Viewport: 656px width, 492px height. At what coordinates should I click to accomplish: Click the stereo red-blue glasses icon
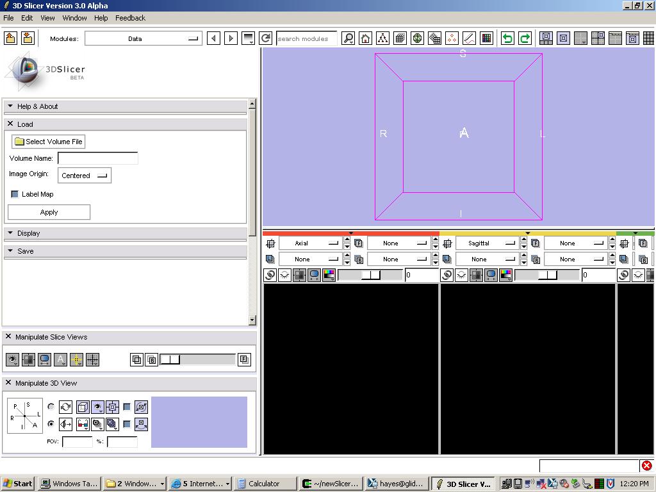[82, 424]
